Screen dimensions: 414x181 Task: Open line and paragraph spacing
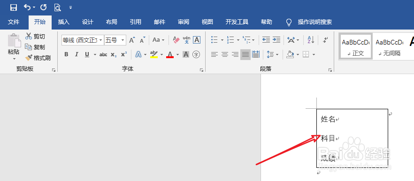(270, 54)
